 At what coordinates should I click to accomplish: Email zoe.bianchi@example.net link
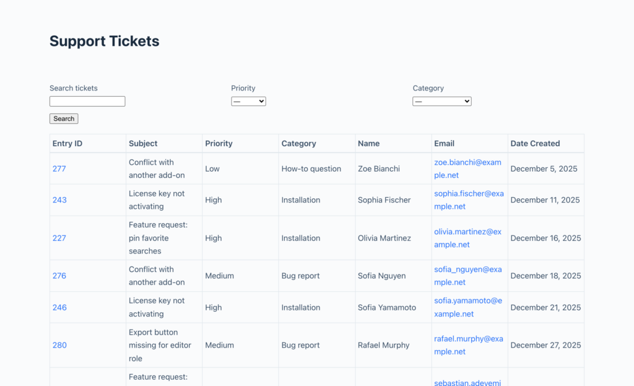click(x=467, y=169)
